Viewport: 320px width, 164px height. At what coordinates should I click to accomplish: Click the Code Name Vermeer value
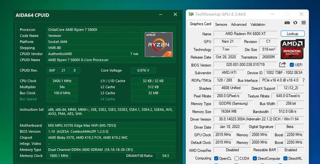coord(94,36)
